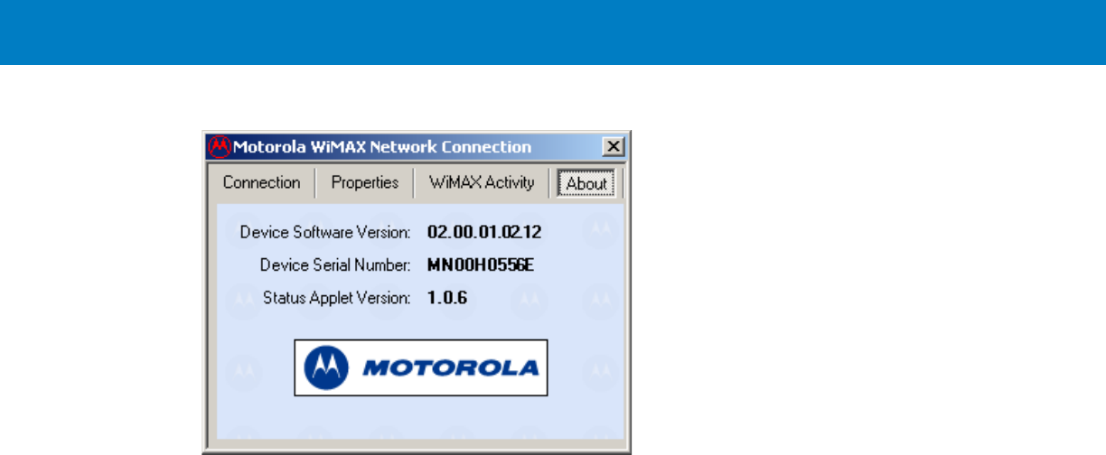Viewport: 1106px width, 455px height.
Task: Click the Status Applet Version label
Action: [x=337, y=297]
